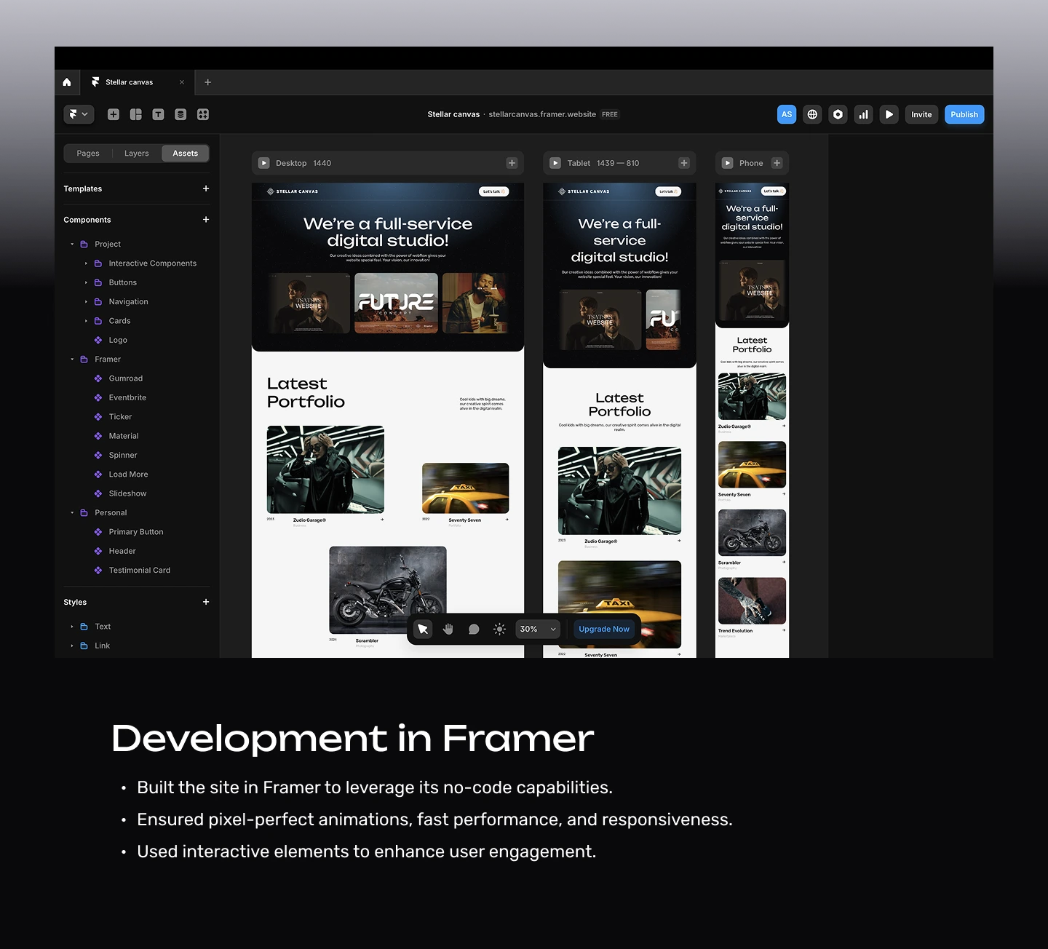Switch to the Layers tab
The height and width of the screenshot is (949, 1048).
136,154
